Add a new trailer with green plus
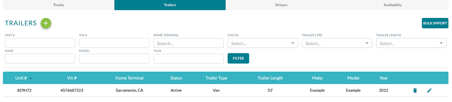Viewport: 452px width, 102px height. pos(46,23)
